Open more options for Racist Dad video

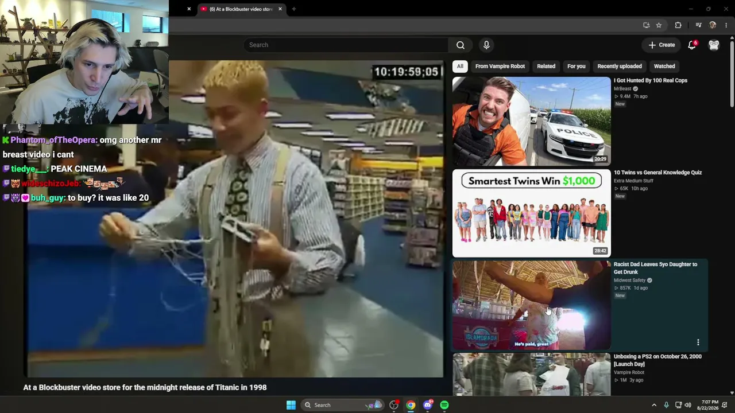coord(698,342)
